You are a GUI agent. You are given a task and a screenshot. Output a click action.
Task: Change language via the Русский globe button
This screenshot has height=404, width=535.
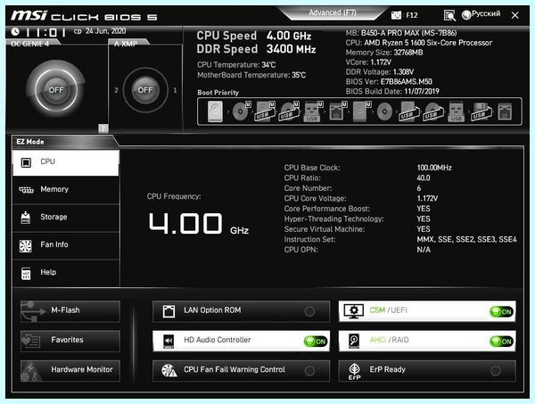pos(481,14)
